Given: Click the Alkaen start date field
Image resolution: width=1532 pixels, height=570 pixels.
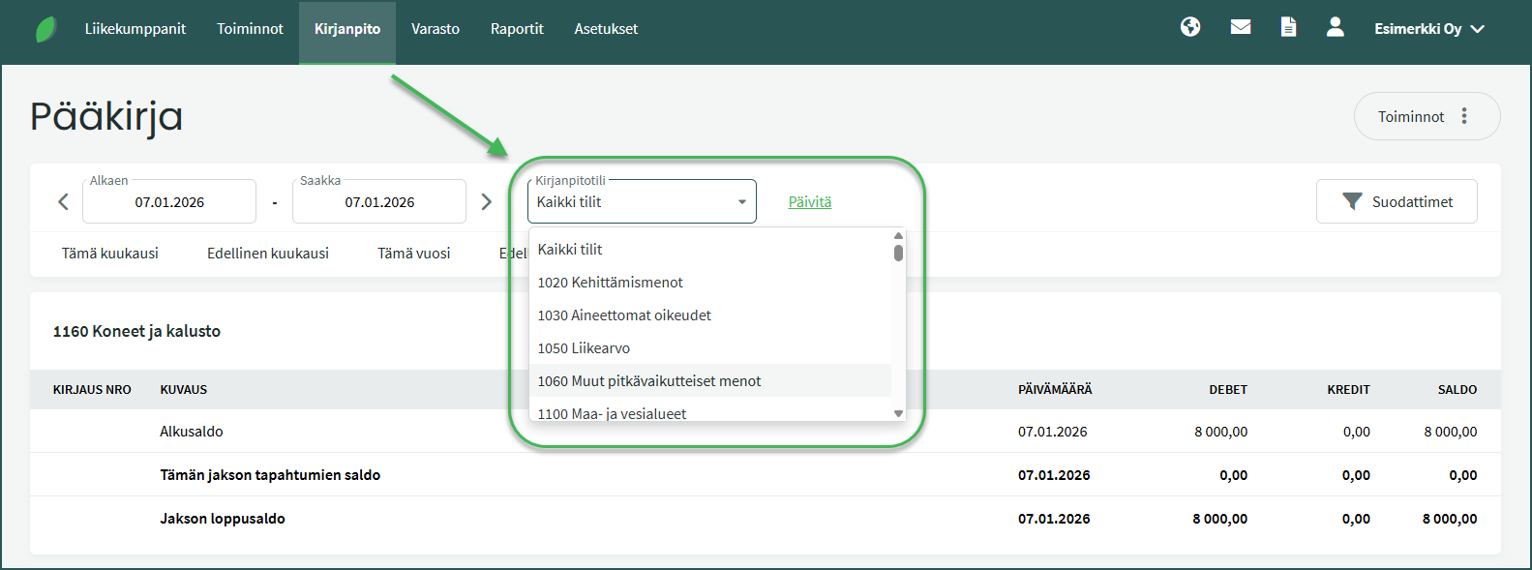Looking at the screenshot, I should (x=169, y=202).
